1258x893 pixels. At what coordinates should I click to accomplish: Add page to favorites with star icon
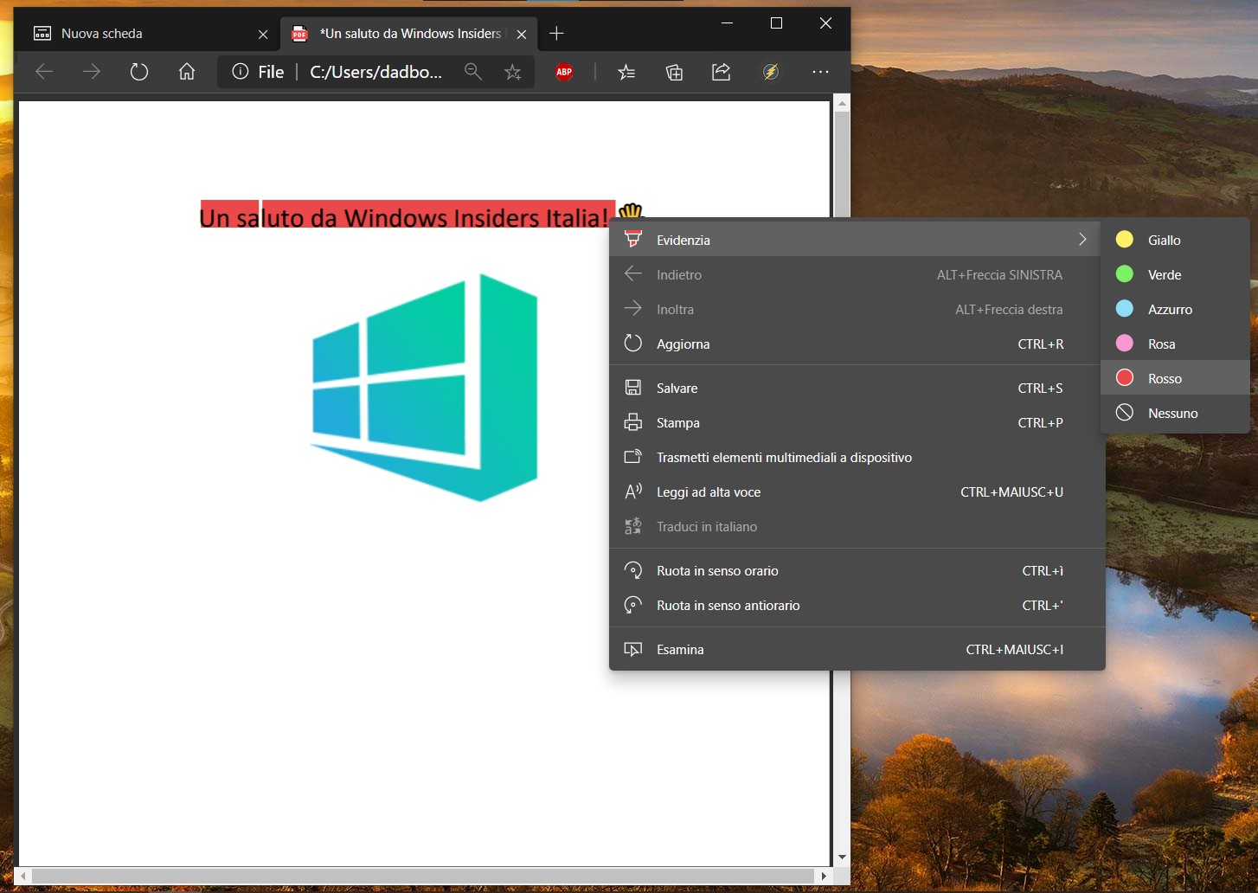pos(513,72)
